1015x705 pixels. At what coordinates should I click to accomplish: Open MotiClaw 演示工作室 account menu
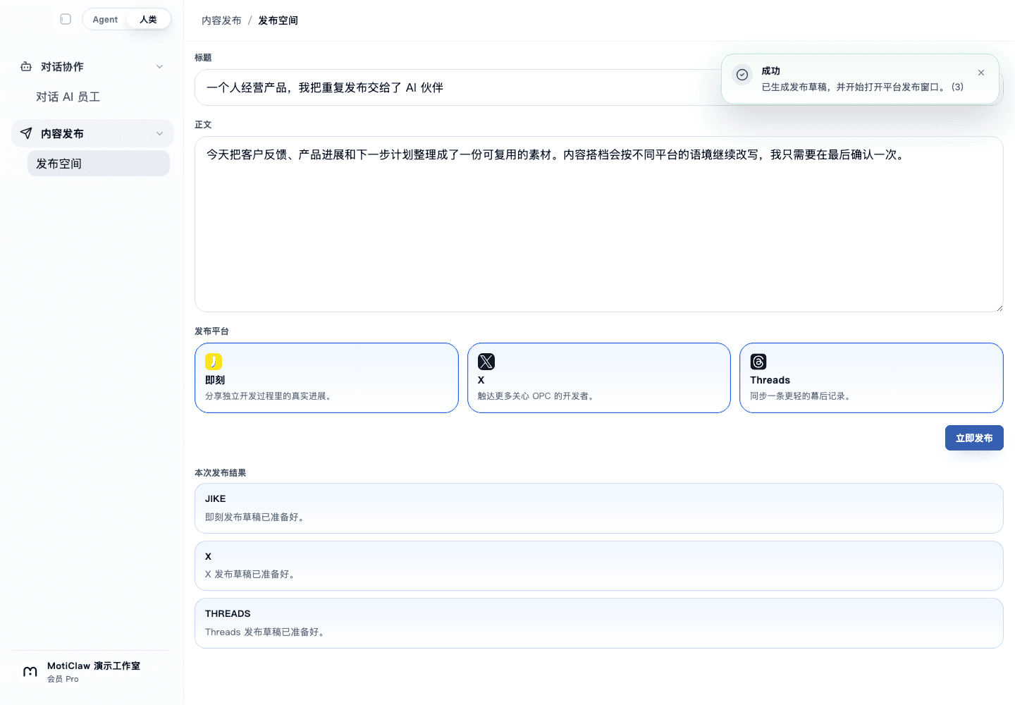[x=92, y=672]
